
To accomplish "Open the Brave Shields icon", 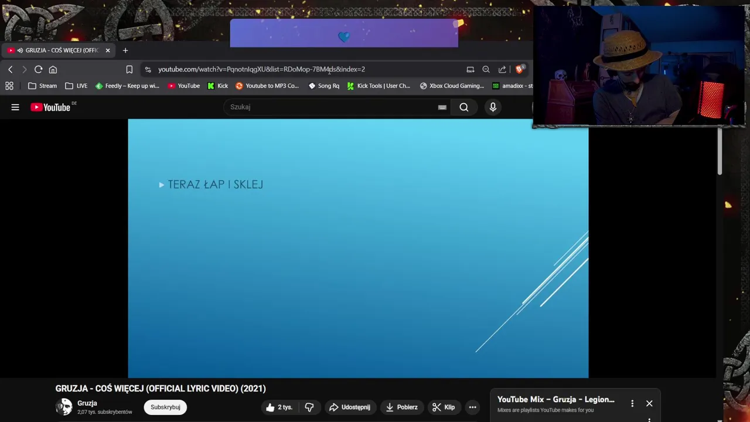I will pos(519,69).
